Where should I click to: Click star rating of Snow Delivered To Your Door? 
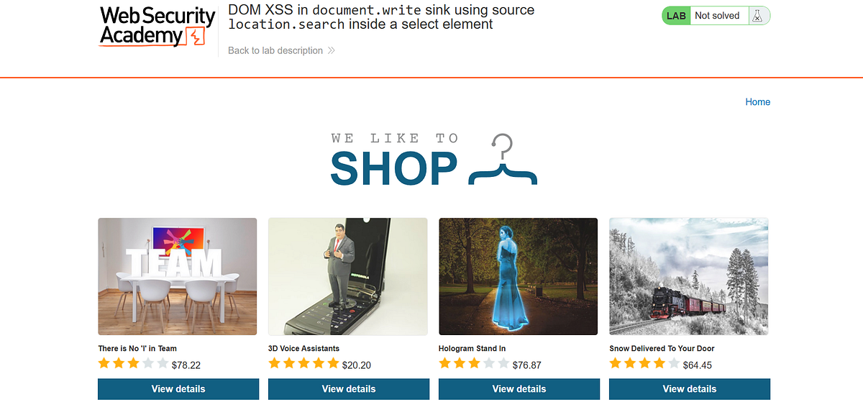point(644,364)
